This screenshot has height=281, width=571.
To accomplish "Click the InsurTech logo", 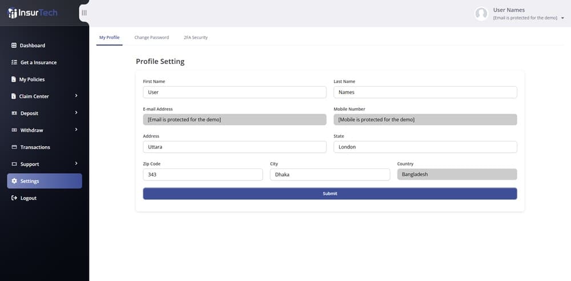I will tap(33, 13).
